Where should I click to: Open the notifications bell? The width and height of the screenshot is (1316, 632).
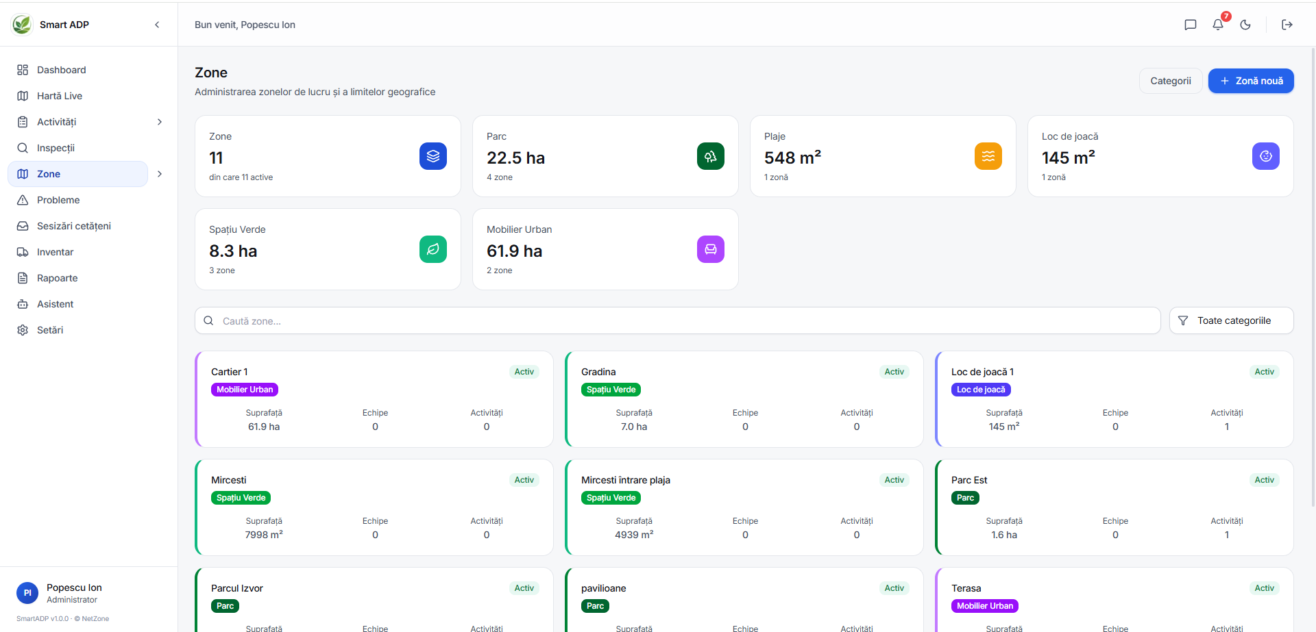pos(1218,25)
